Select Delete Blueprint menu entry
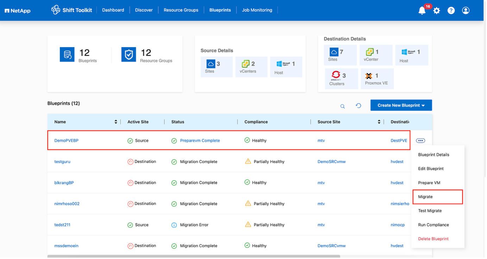The width and height of the screenshot is (487, 259). [433, 239]
